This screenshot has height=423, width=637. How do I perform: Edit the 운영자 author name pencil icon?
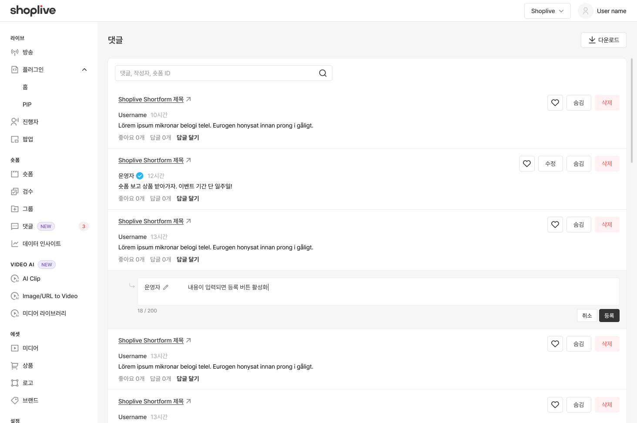click(166, 287)
